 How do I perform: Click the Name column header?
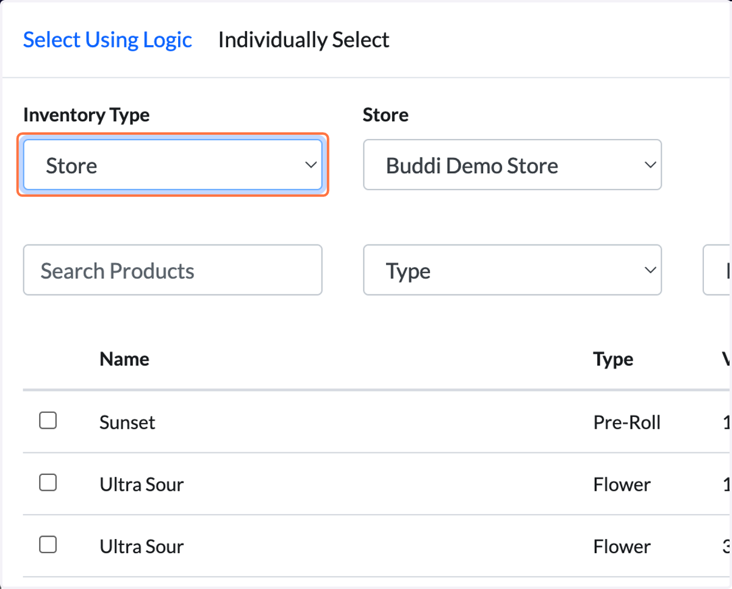[124, 359]
